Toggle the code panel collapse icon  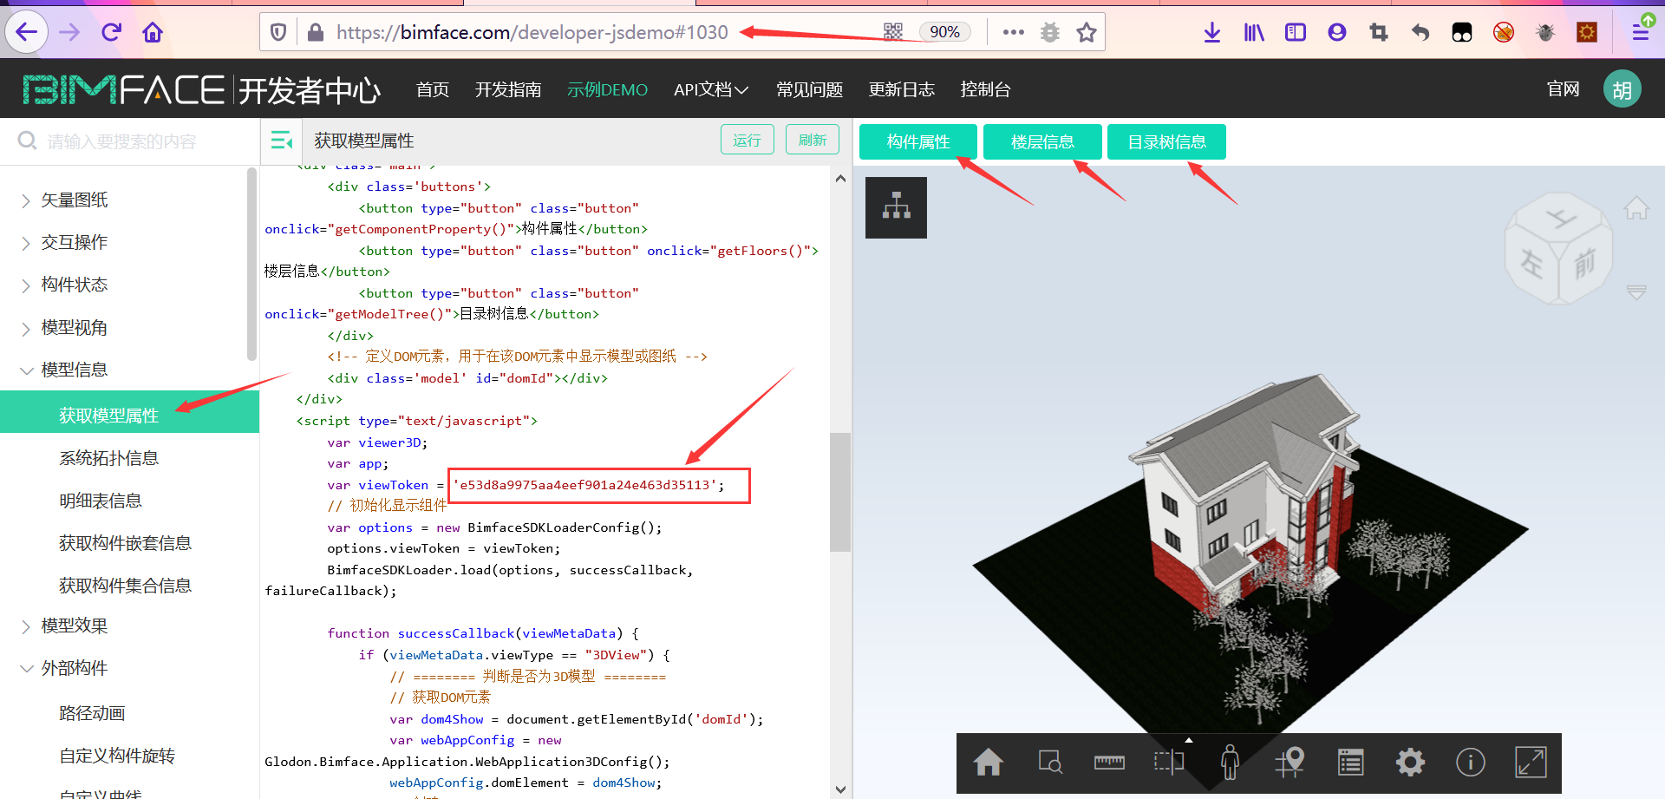pos(280,140)
